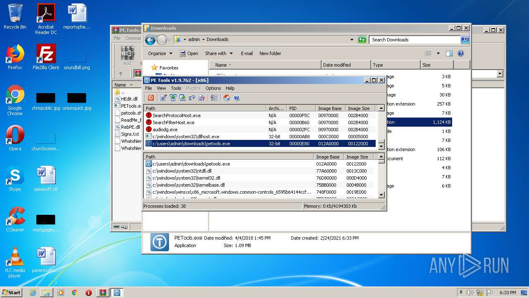The image size is (529, 298).
Task: Click the red warning icon beside audiodg.exe
Action: click(149, 130)
